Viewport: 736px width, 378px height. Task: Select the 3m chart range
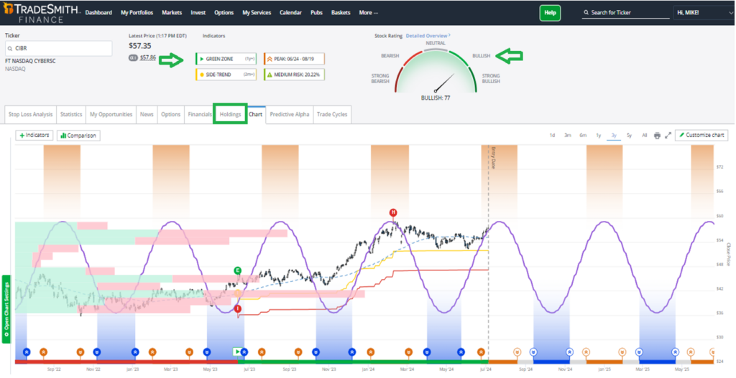(568, 136)
